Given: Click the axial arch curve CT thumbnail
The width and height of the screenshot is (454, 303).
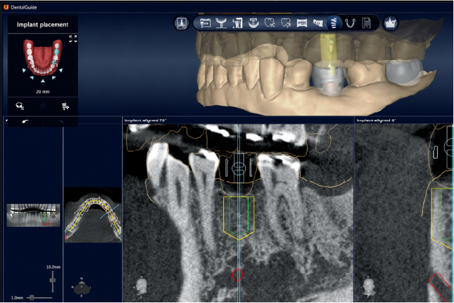Looking at the screenshot, I should click(93, 215).
